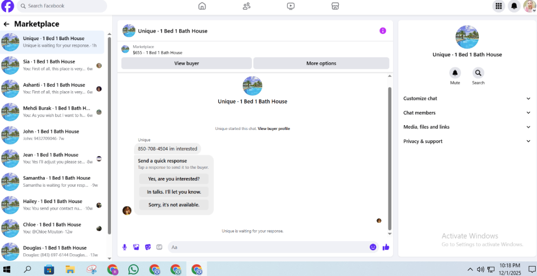Viewport: 537px width, 276px height.
Task: Open File Explorer from taskbar
Action: pos(70,269)
